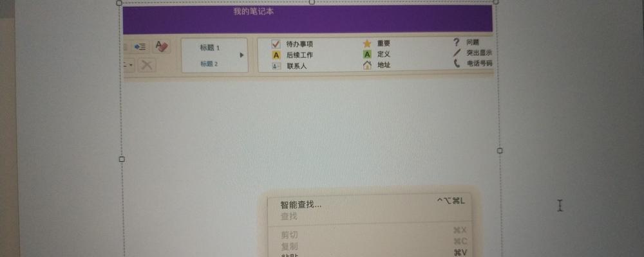Click the 地址 house tag icon
Image resolution: width=644 pixels, height=257 pixels.
[367, 65]
